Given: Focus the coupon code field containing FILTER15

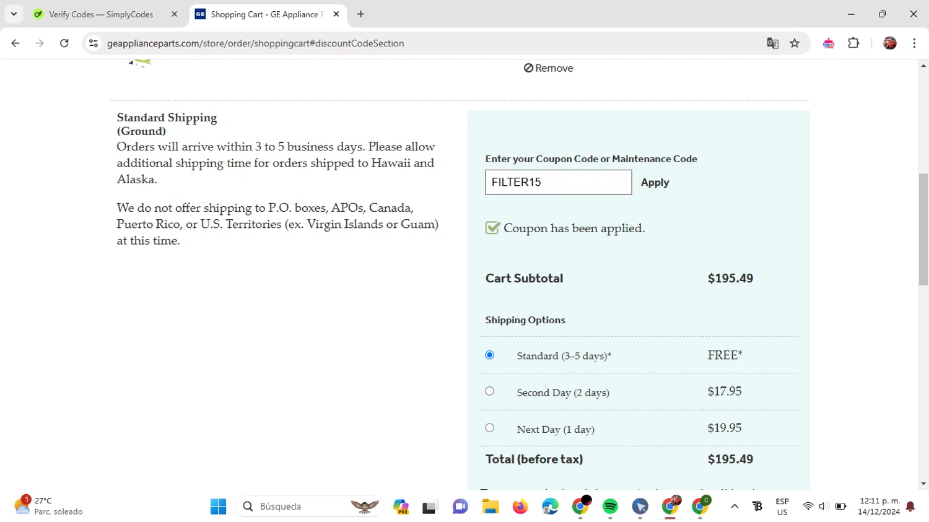Looking at the screenshot, I should point(558,182).
